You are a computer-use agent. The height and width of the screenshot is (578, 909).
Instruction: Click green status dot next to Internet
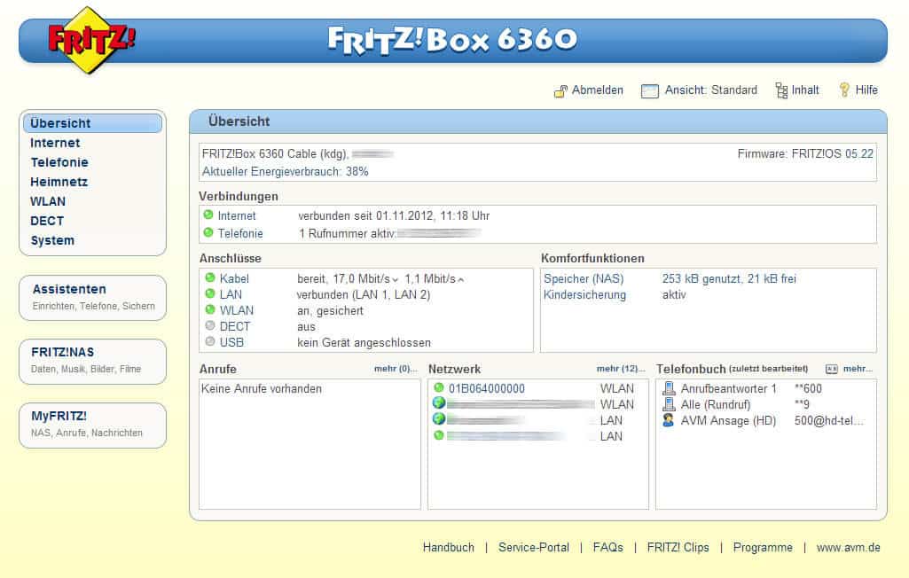point(208,215)
